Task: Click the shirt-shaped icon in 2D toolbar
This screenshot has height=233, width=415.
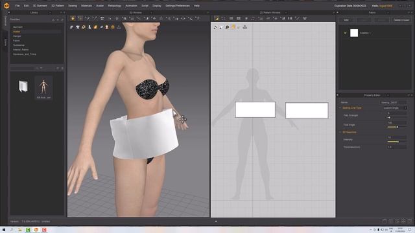Action: (x=305, y=18)
